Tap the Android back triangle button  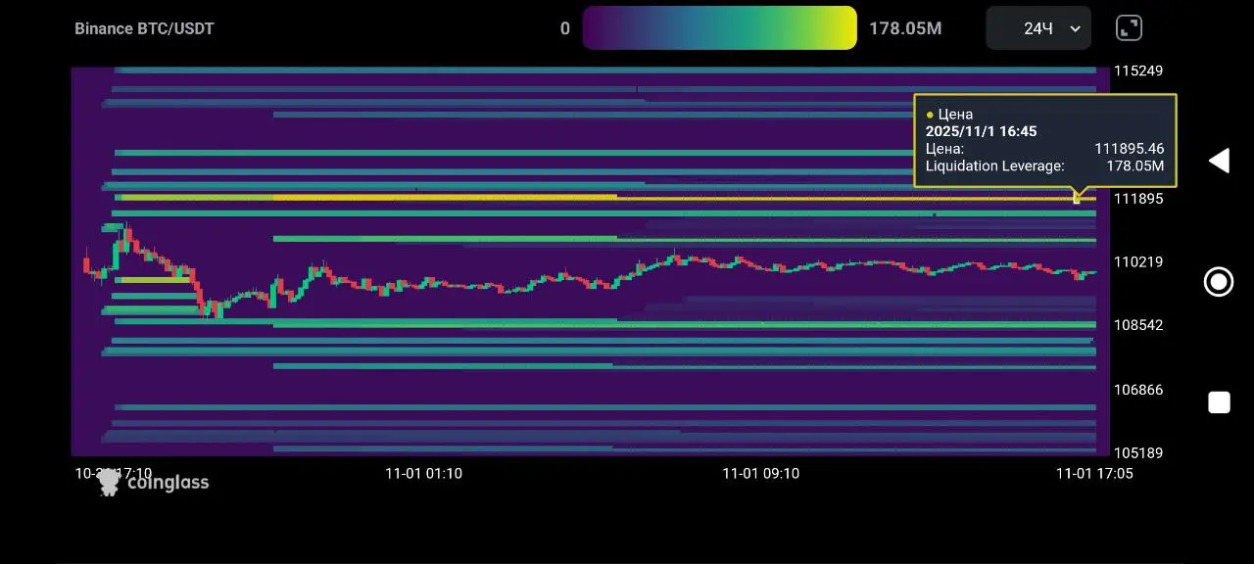pos(1218,162)
